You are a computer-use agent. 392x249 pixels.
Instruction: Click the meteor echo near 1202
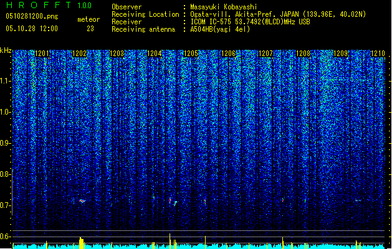point(82,200)
